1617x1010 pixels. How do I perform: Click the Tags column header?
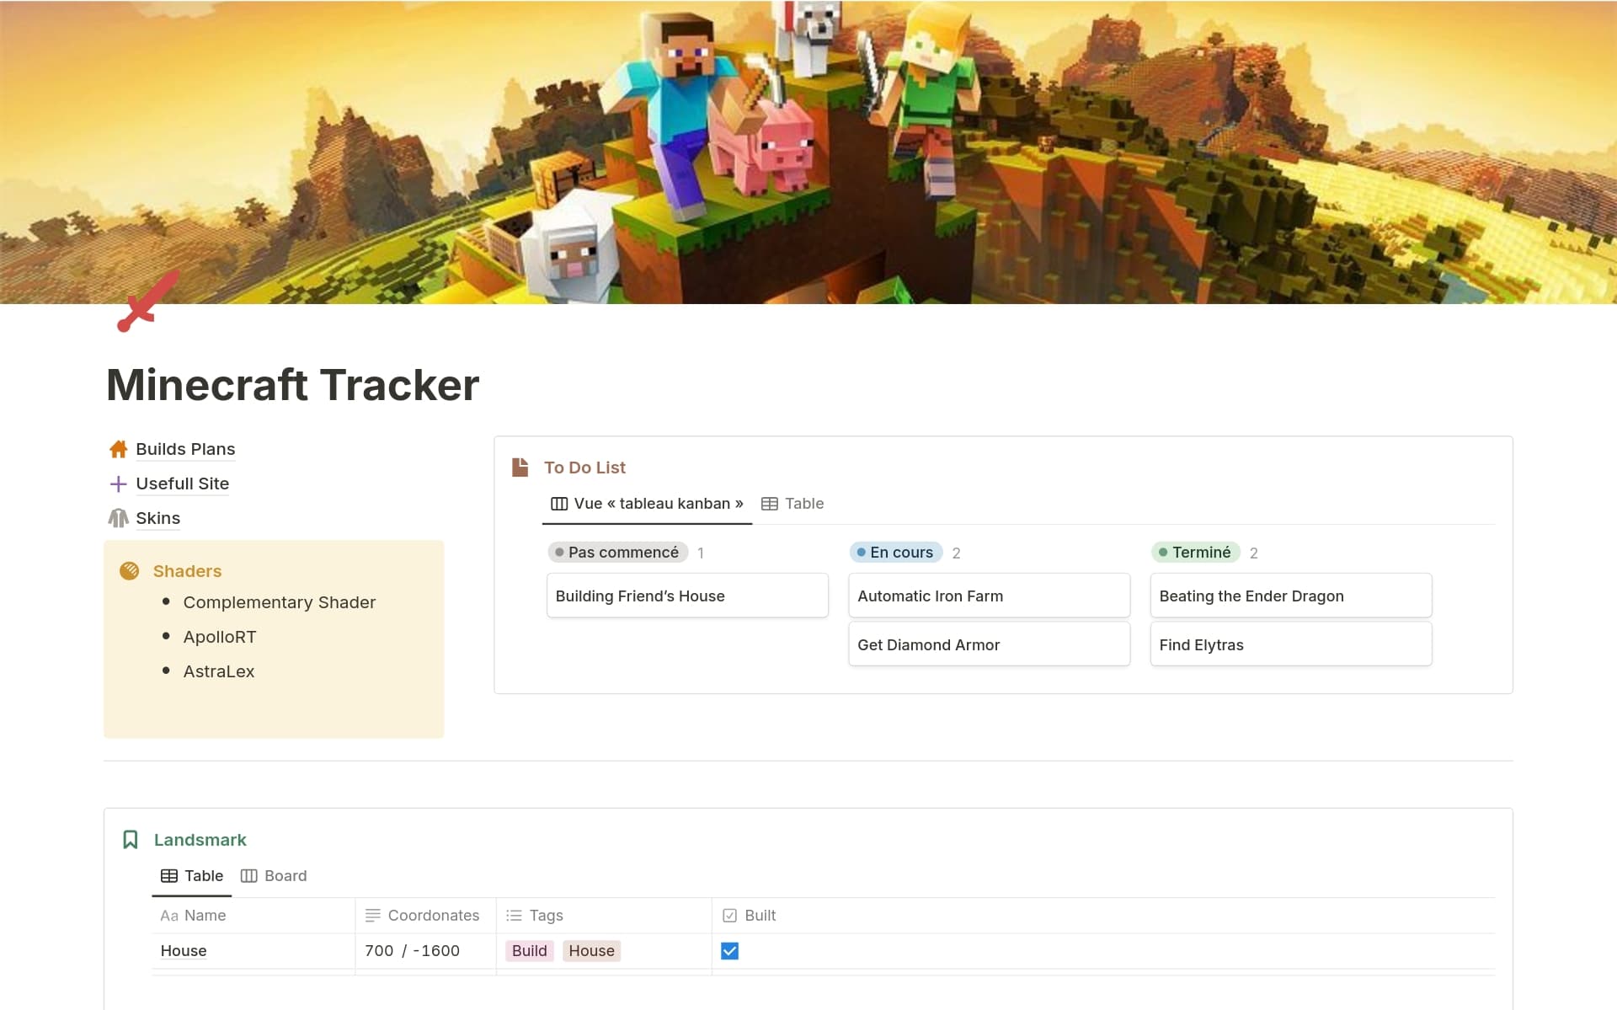pos(605,916)
